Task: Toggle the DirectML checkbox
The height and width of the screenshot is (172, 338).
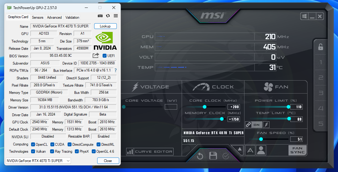Action: click(x=98, y=145)
